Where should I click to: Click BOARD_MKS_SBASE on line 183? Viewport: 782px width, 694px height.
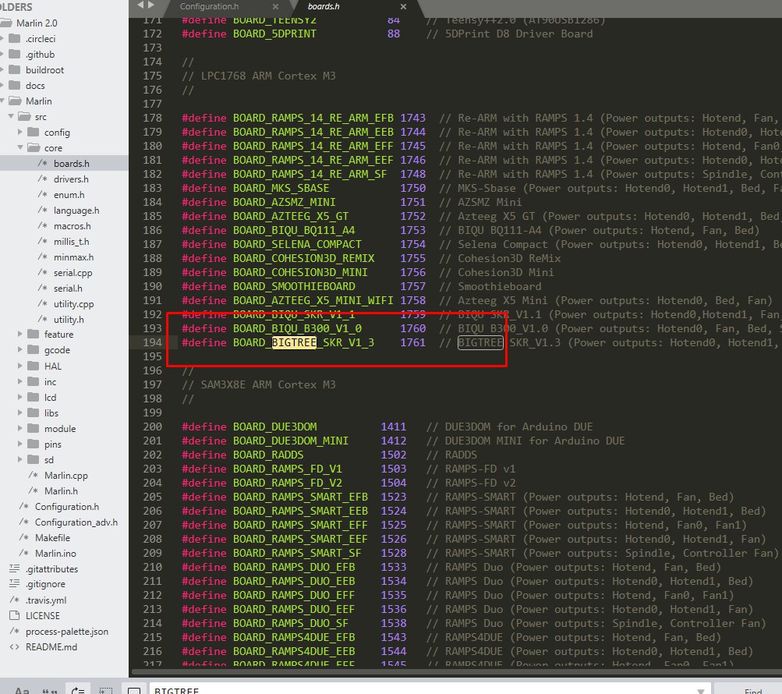[281, 188]
